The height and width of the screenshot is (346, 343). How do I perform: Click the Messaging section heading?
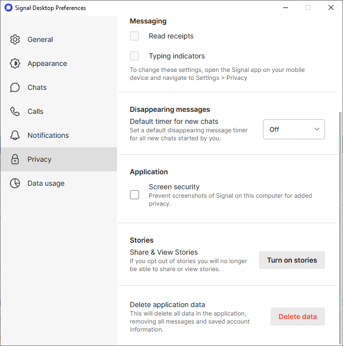tap(148, 21)
